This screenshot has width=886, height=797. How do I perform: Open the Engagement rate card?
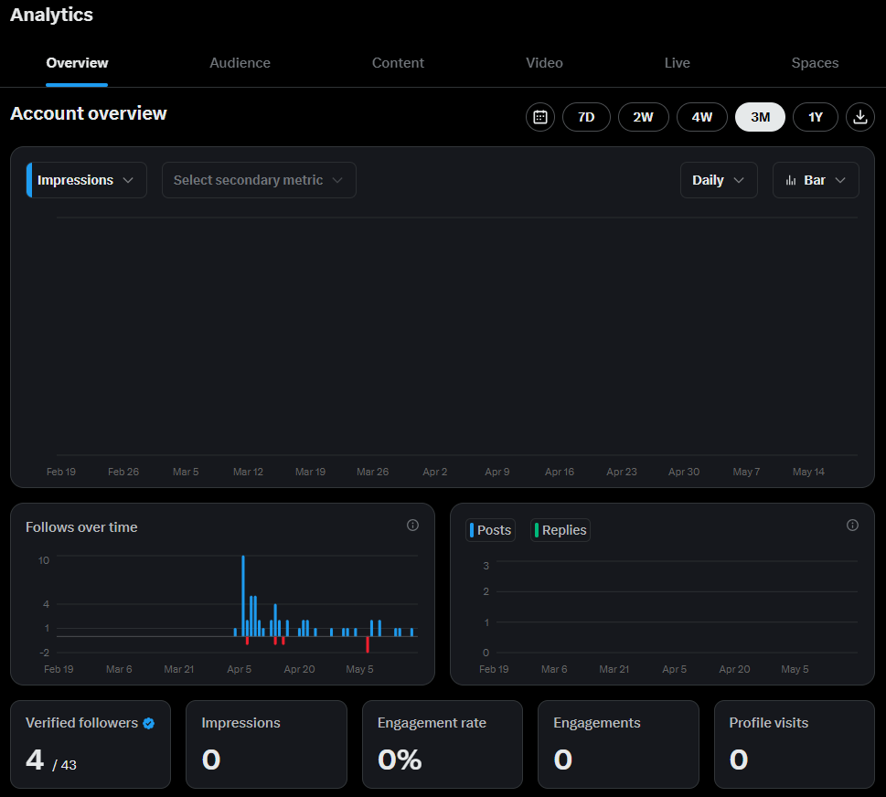point(443,745)
